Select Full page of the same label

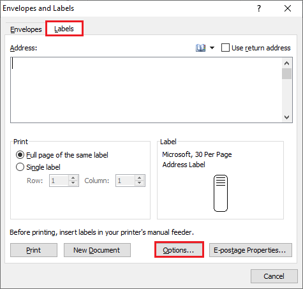pos(20,155)
